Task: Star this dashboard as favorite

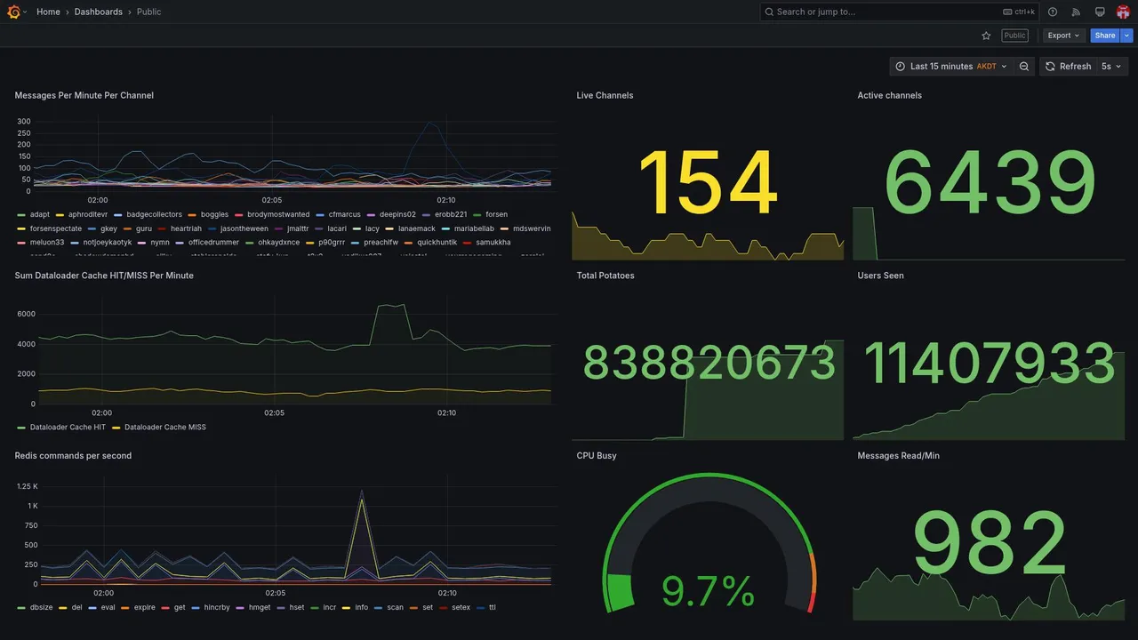Action: [986, 36]
